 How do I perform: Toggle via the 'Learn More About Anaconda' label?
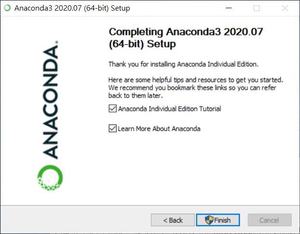click(159, 129)
